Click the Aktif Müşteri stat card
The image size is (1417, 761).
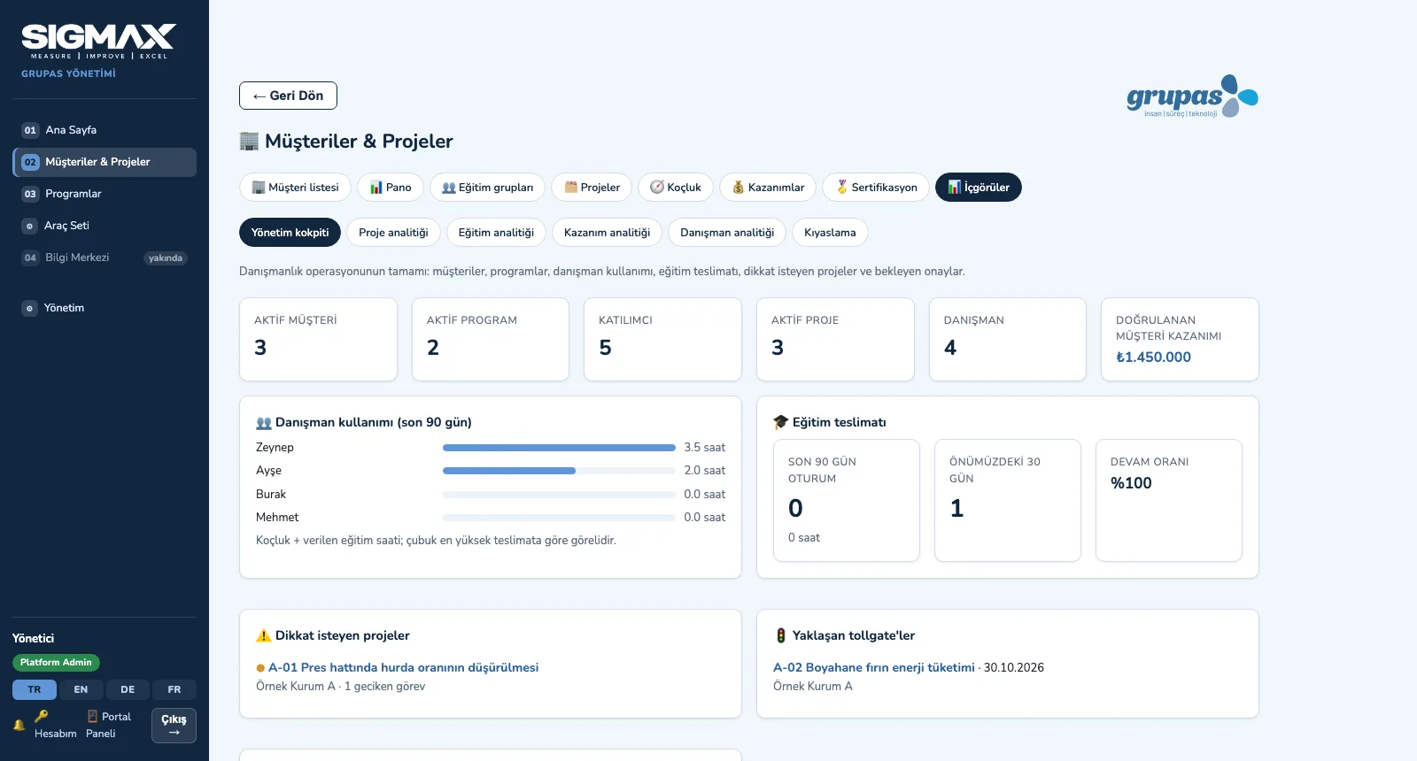click(x=318, y=339)
